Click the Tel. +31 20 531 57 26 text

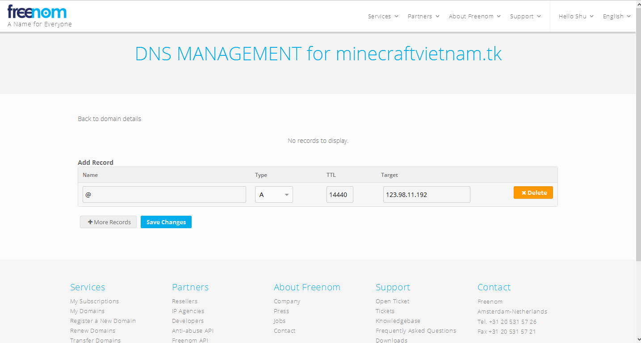click(507, 322)
